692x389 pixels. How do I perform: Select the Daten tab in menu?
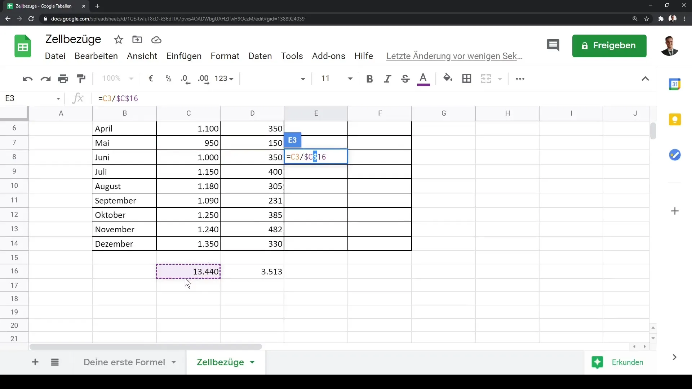pos(259,56)
